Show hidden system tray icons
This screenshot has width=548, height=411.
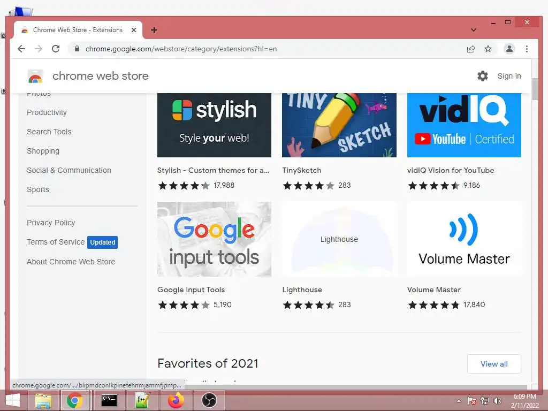(x=459, y=401)
